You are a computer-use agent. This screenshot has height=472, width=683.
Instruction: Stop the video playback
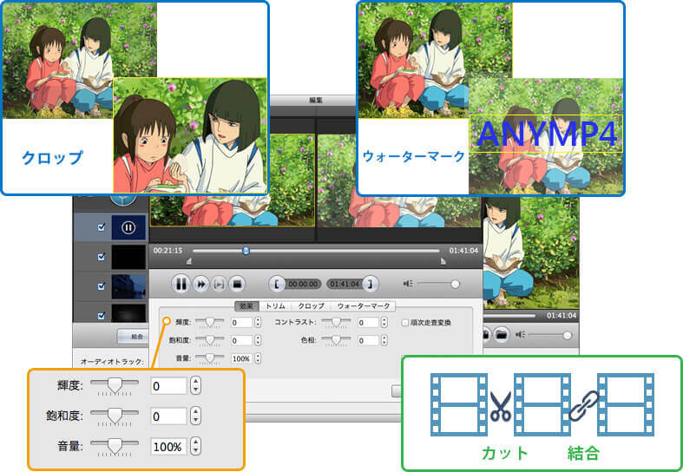pos(238,285)
